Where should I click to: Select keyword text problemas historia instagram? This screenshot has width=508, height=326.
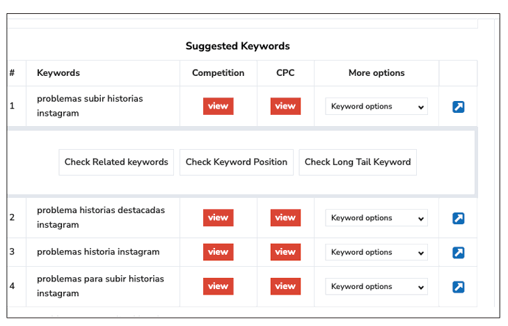click(98, 252)
